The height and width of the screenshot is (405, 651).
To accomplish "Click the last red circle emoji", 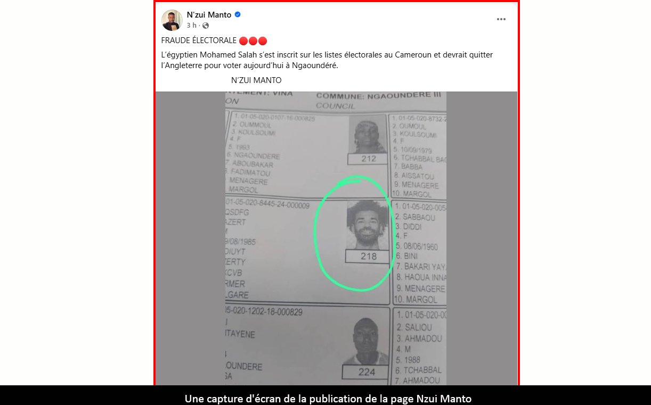I will (263, 41).
